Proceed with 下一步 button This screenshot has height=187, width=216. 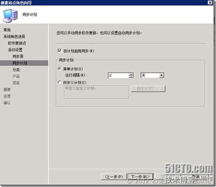point(141,177)
